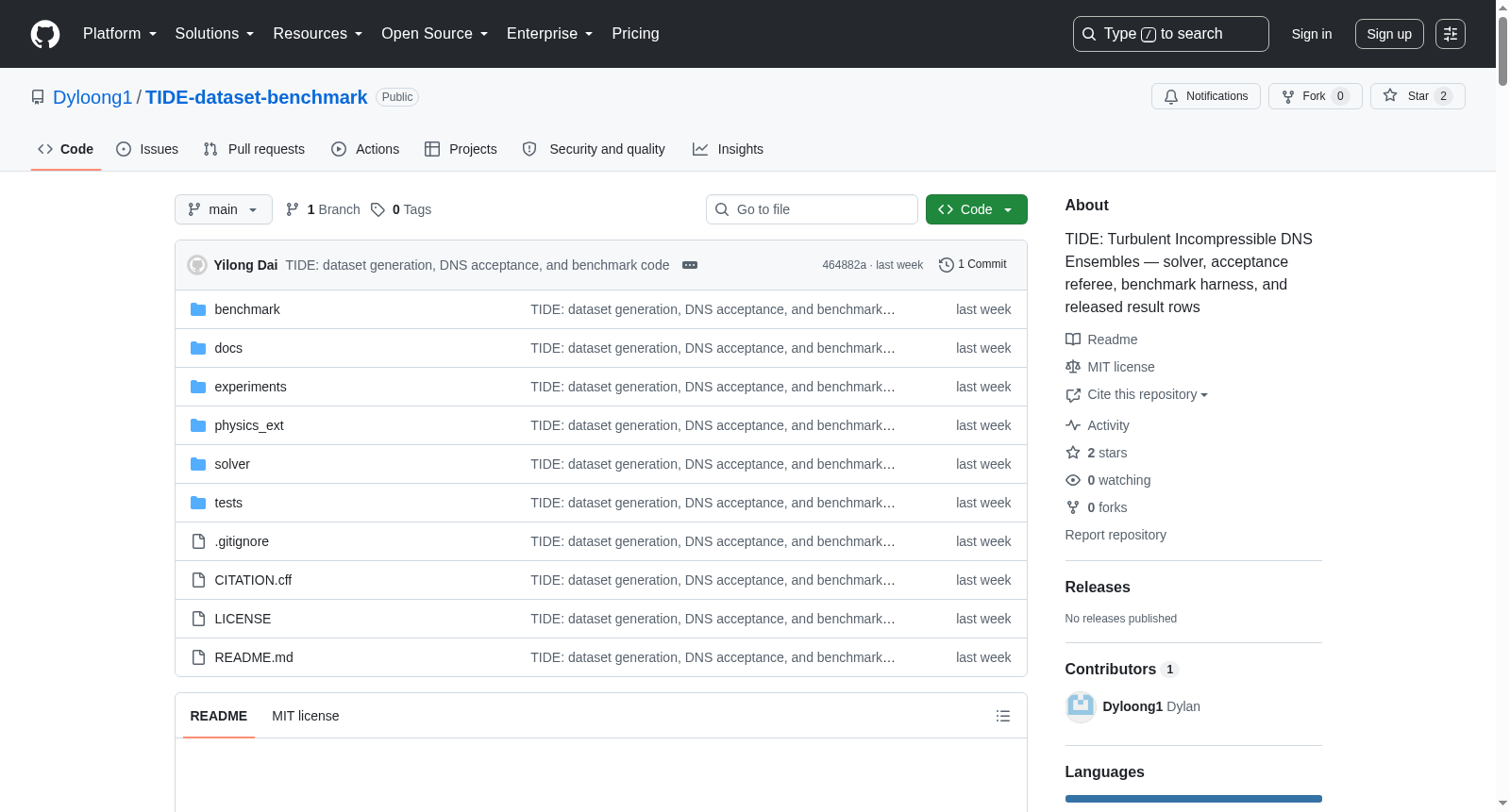
Task: Click the .gitignore file icon
Action: [198, 541]
